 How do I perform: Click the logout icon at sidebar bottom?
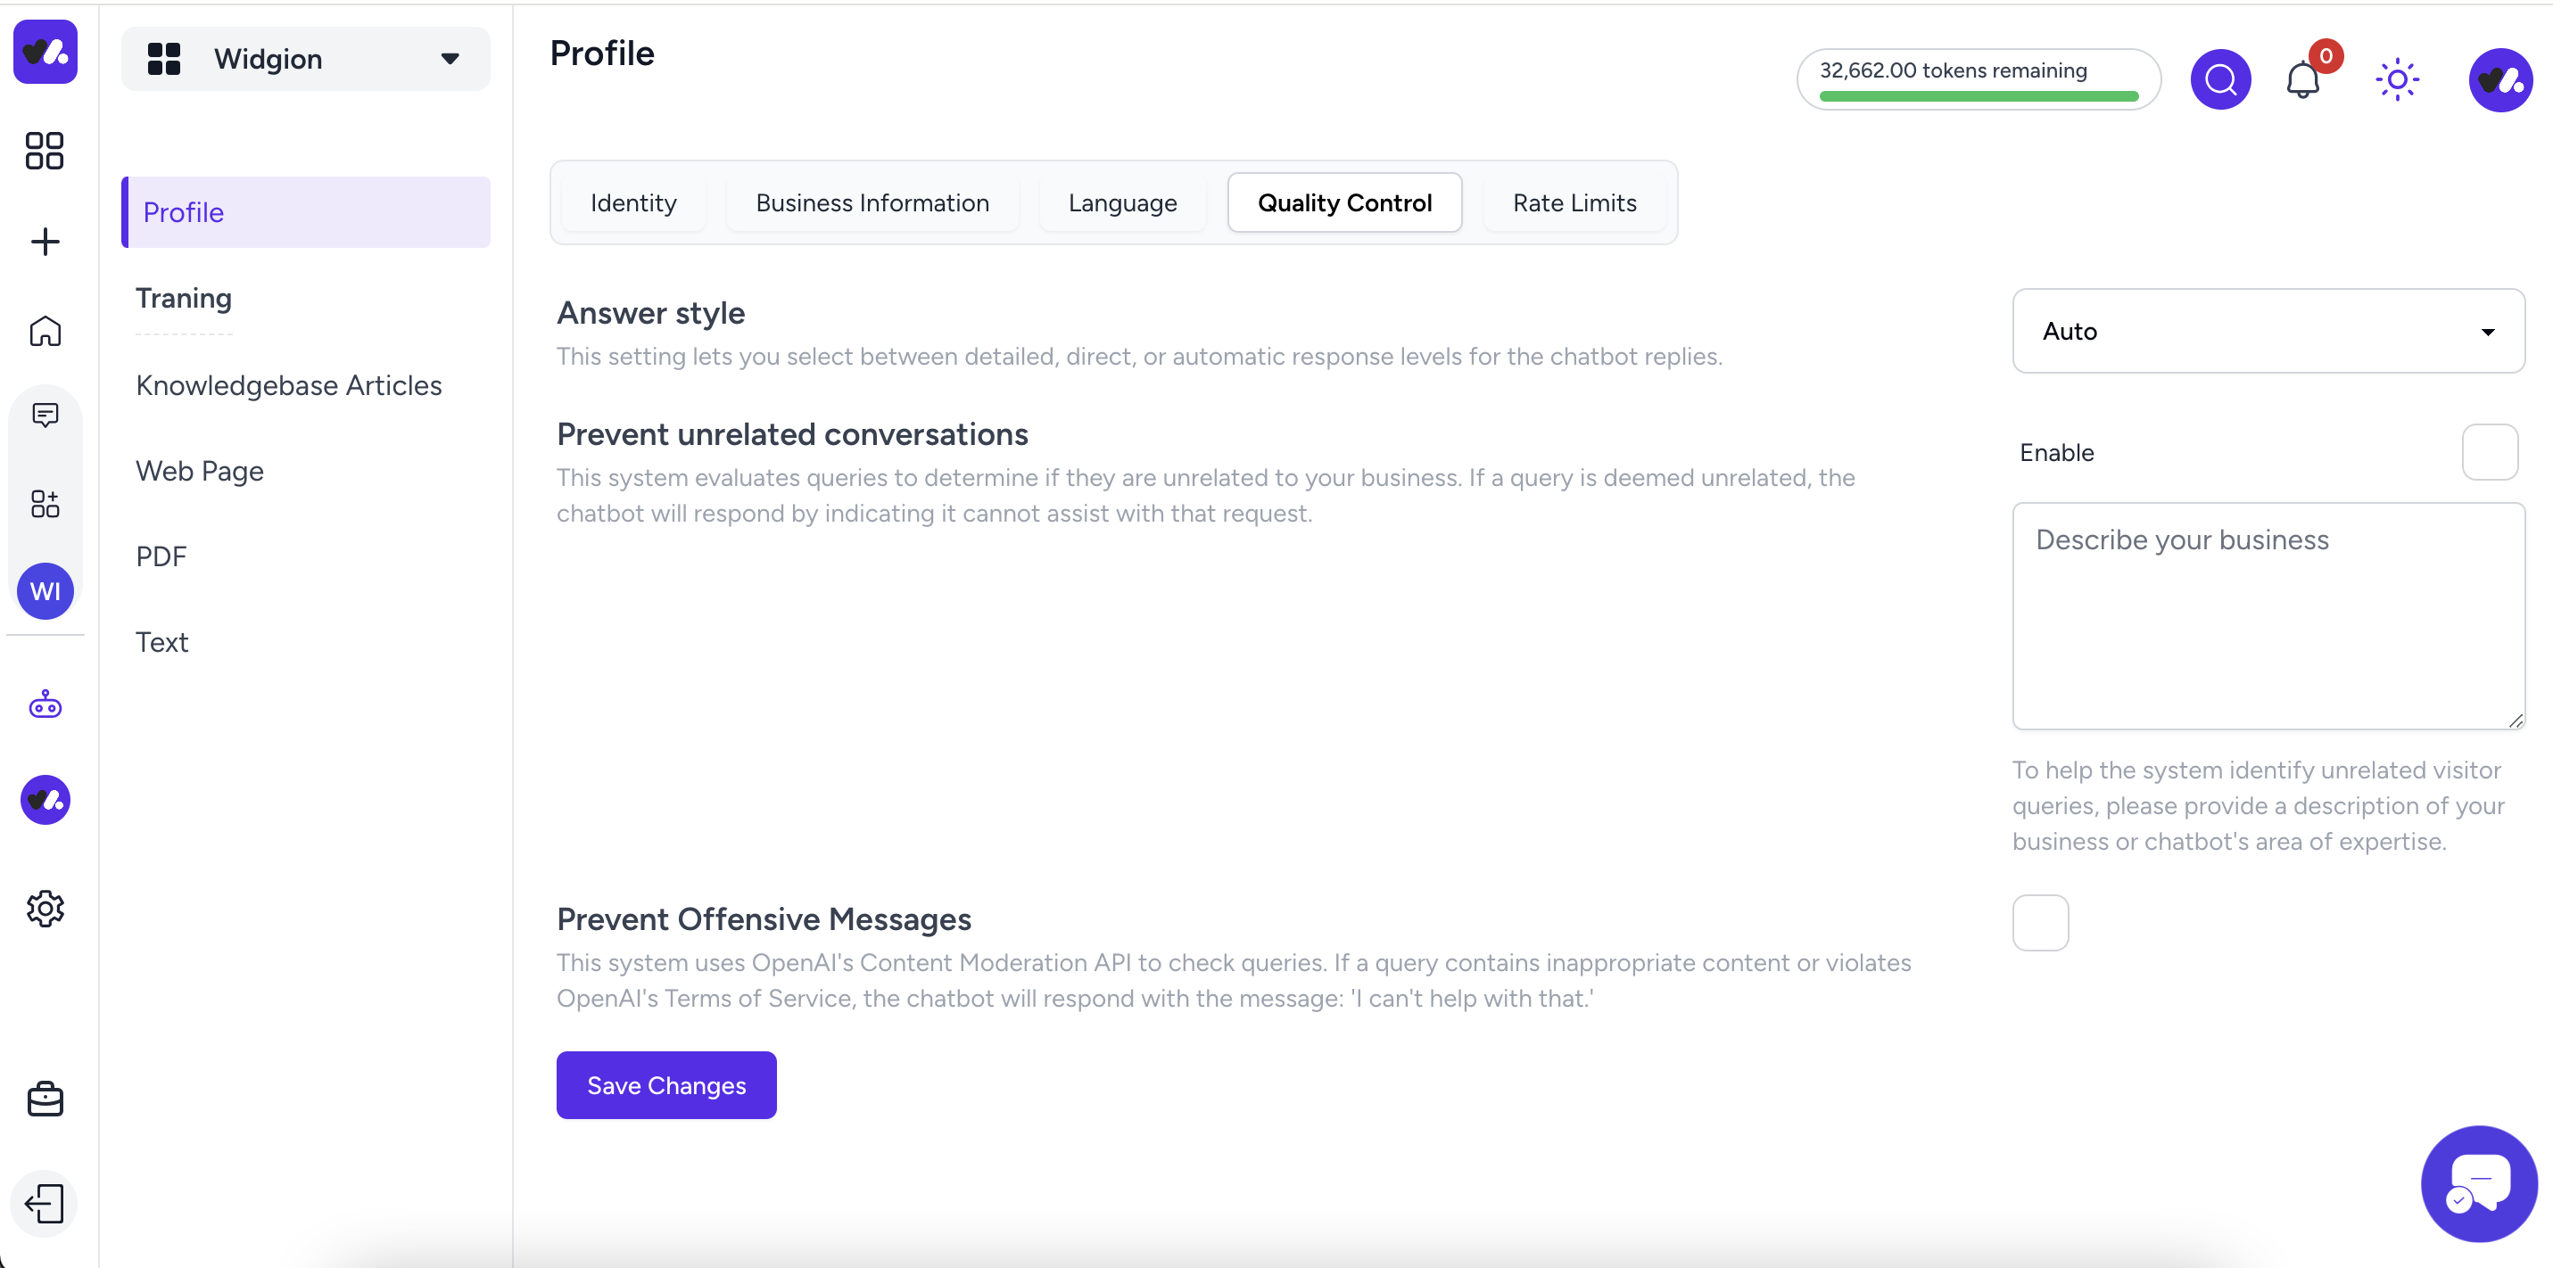coord(45,1204)
